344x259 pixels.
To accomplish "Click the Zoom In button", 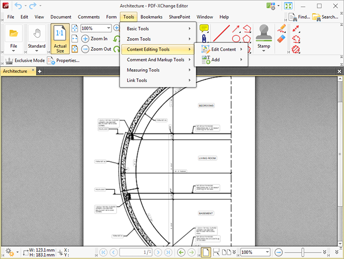I will 94,39.
